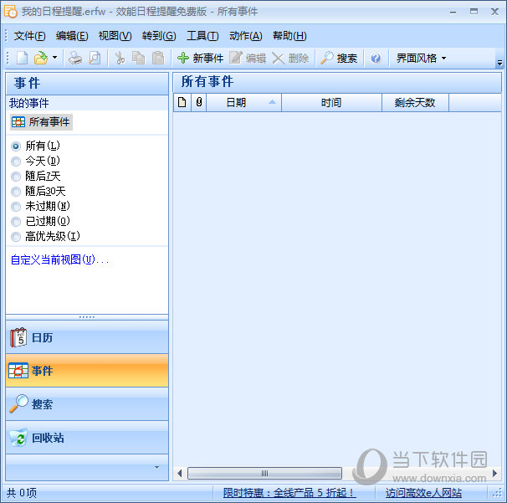The image size is (507, 503).
Task: Select 所有事件 in the event tree
Action: [x=41, y=122]
